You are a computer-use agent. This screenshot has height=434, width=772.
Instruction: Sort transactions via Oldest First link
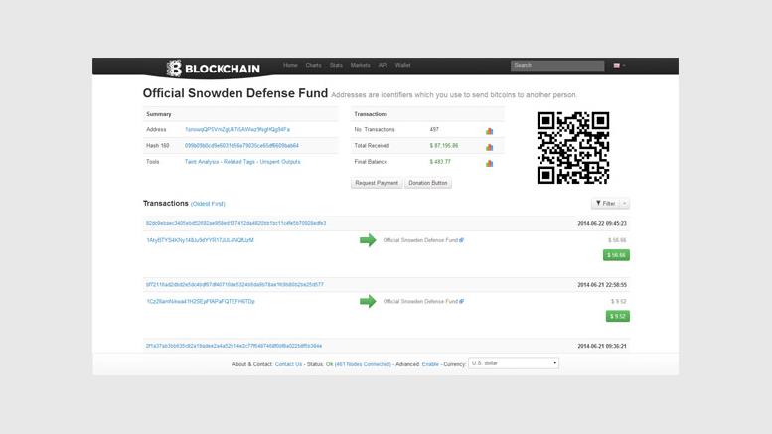tap(208, 204)
